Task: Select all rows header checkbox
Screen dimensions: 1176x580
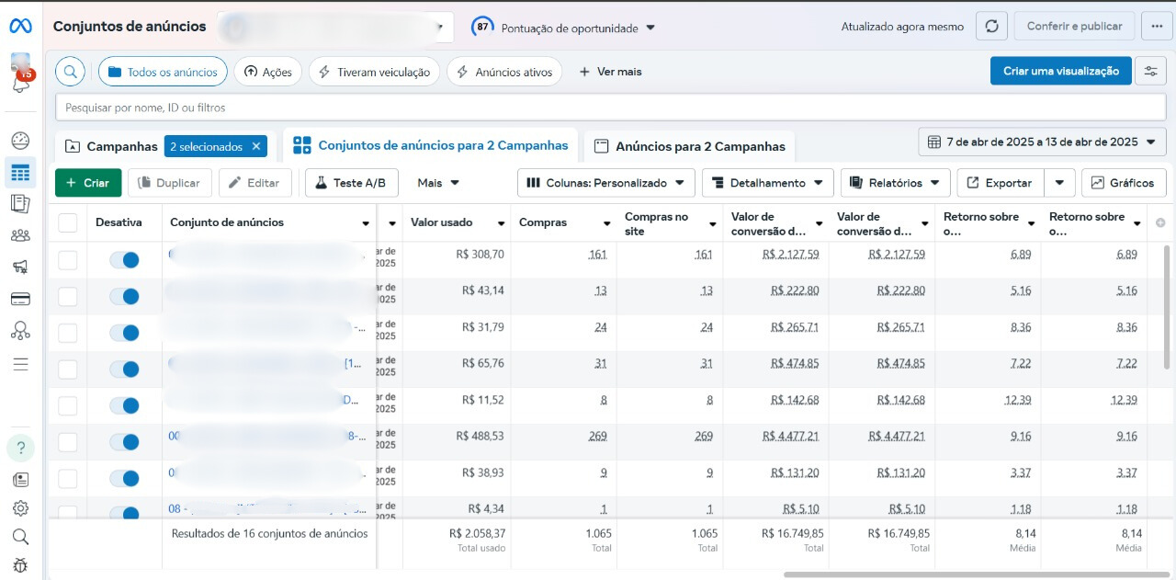Action: point(68,222)
